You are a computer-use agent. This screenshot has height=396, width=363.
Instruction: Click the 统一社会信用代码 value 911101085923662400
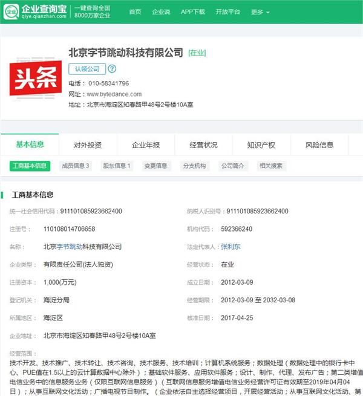click(x=91, y=211)
